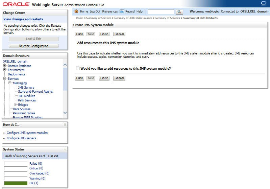Click the magnifying glass search button

(179, 11)
